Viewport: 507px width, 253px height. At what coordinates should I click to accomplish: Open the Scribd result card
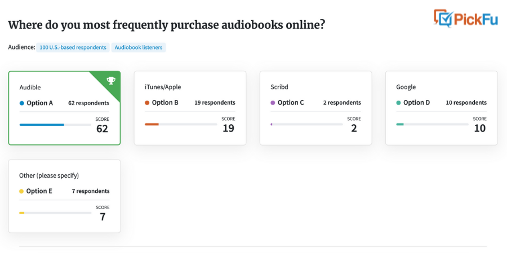[316, 108]
